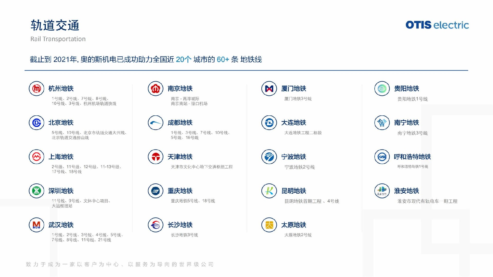This screenshot has width=493, height=277.
Task: Select the 长沙地铁 heading
Action: [x=180, y=225]
